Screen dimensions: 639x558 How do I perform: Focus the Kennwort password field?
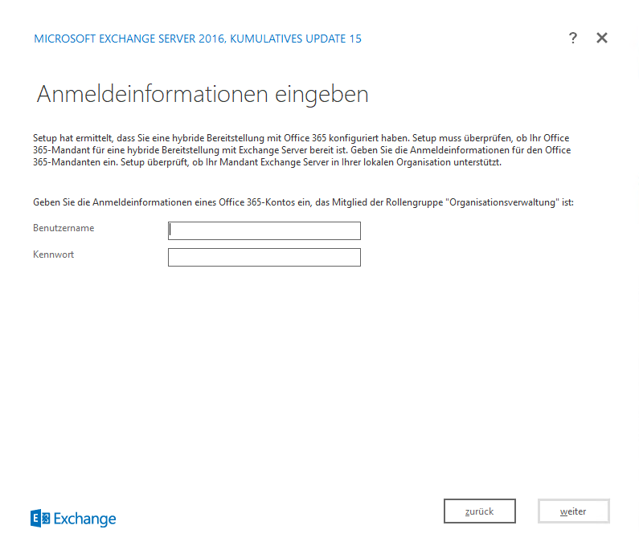tap(264, 257)
